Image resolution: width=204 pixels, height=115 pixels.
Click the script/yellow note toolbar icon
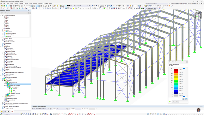(57, 6)
